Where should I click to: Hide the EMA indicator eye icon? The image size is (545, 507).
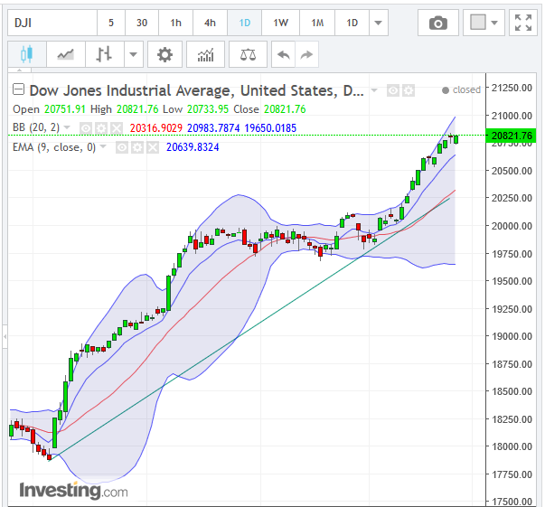click(122, 147)
